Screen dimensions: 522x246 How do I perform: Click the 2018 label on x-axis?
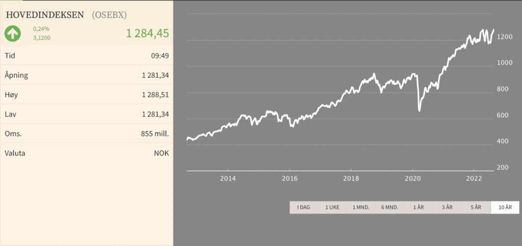(x=351, y=178)
